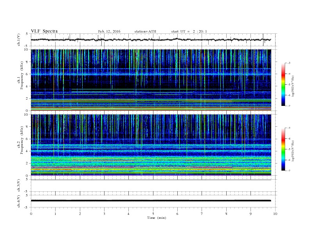Click the '-3' value on ch.1 color scale
This screenshot has height=240, width=310.
tap(289, 63)
